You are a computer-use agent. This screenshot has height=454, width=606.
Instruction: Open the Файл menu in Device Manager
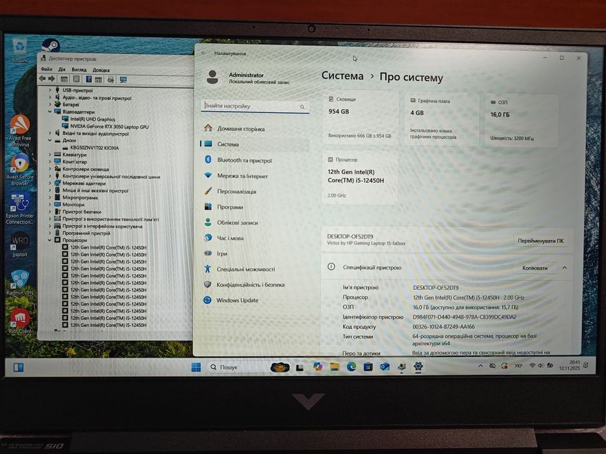pos(46,69)
